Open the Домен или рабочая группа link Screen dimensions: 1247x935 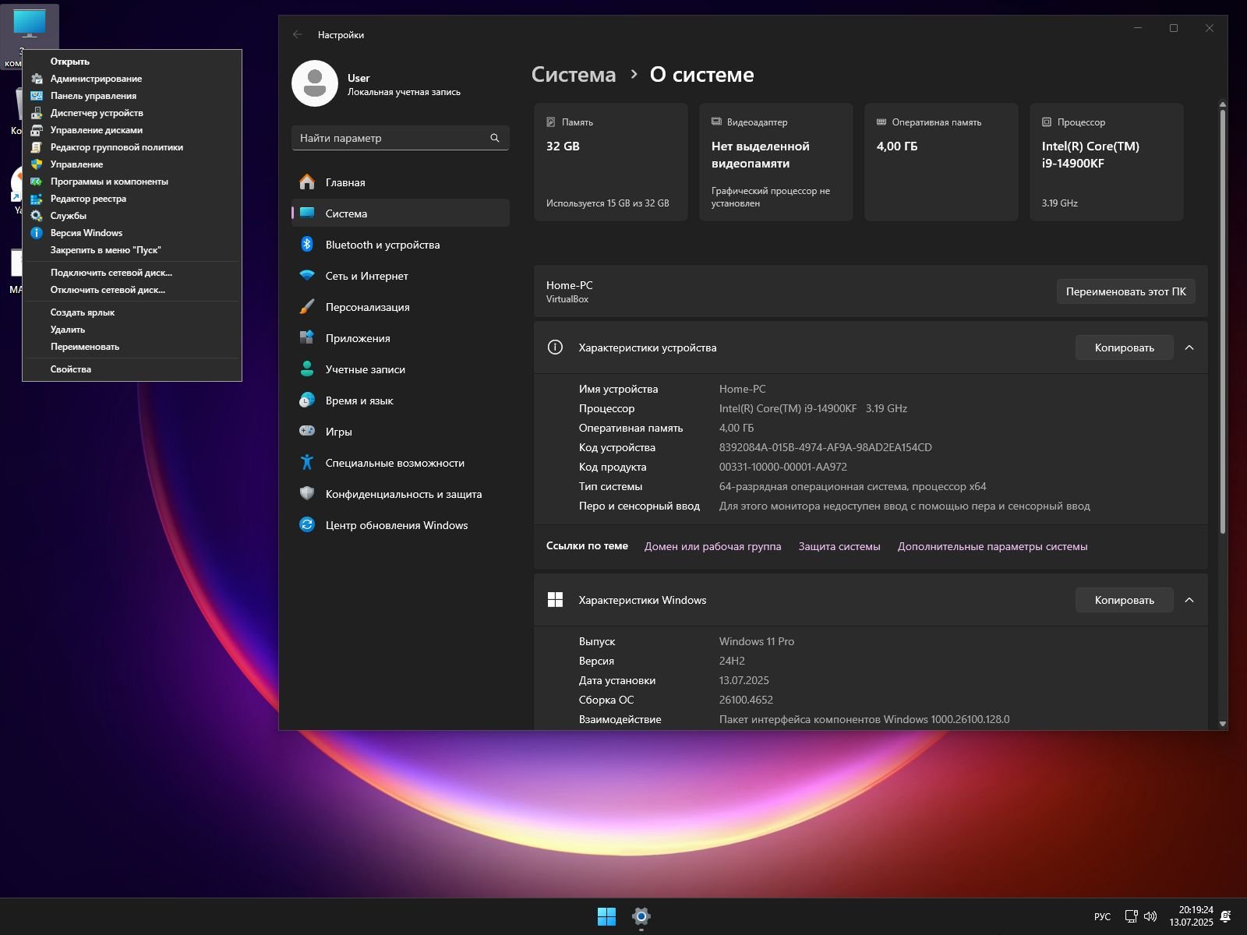tap(712, 546)
